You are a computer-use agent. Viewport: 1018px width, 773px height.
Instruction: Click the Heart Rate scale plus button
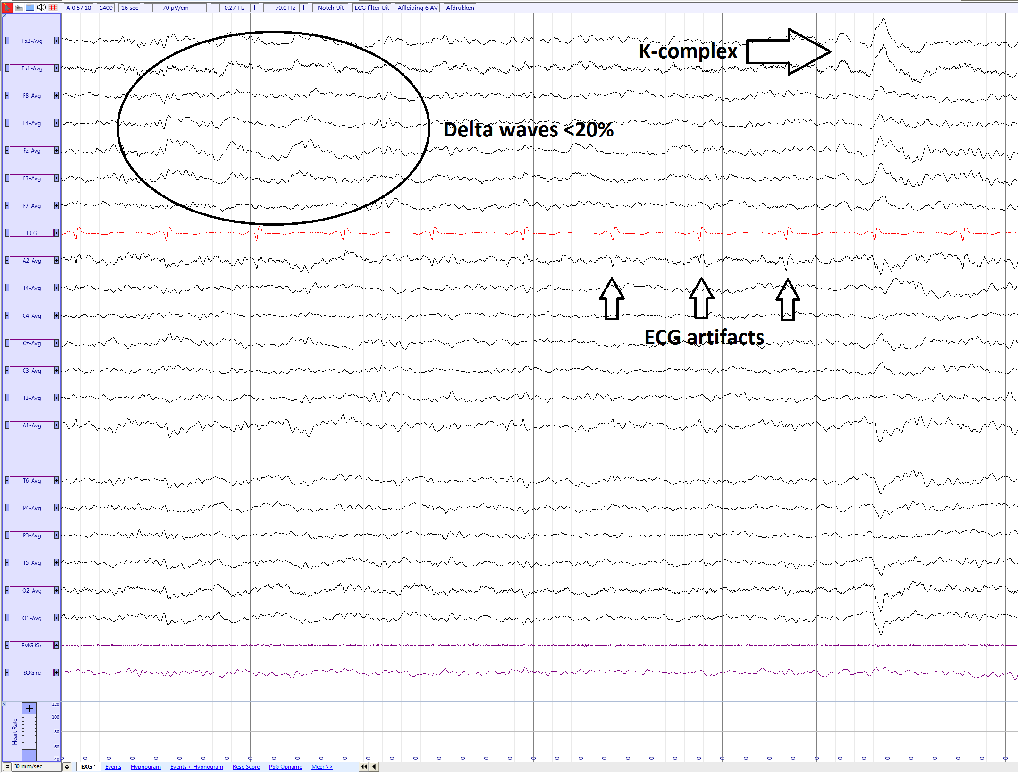(29, 708)
